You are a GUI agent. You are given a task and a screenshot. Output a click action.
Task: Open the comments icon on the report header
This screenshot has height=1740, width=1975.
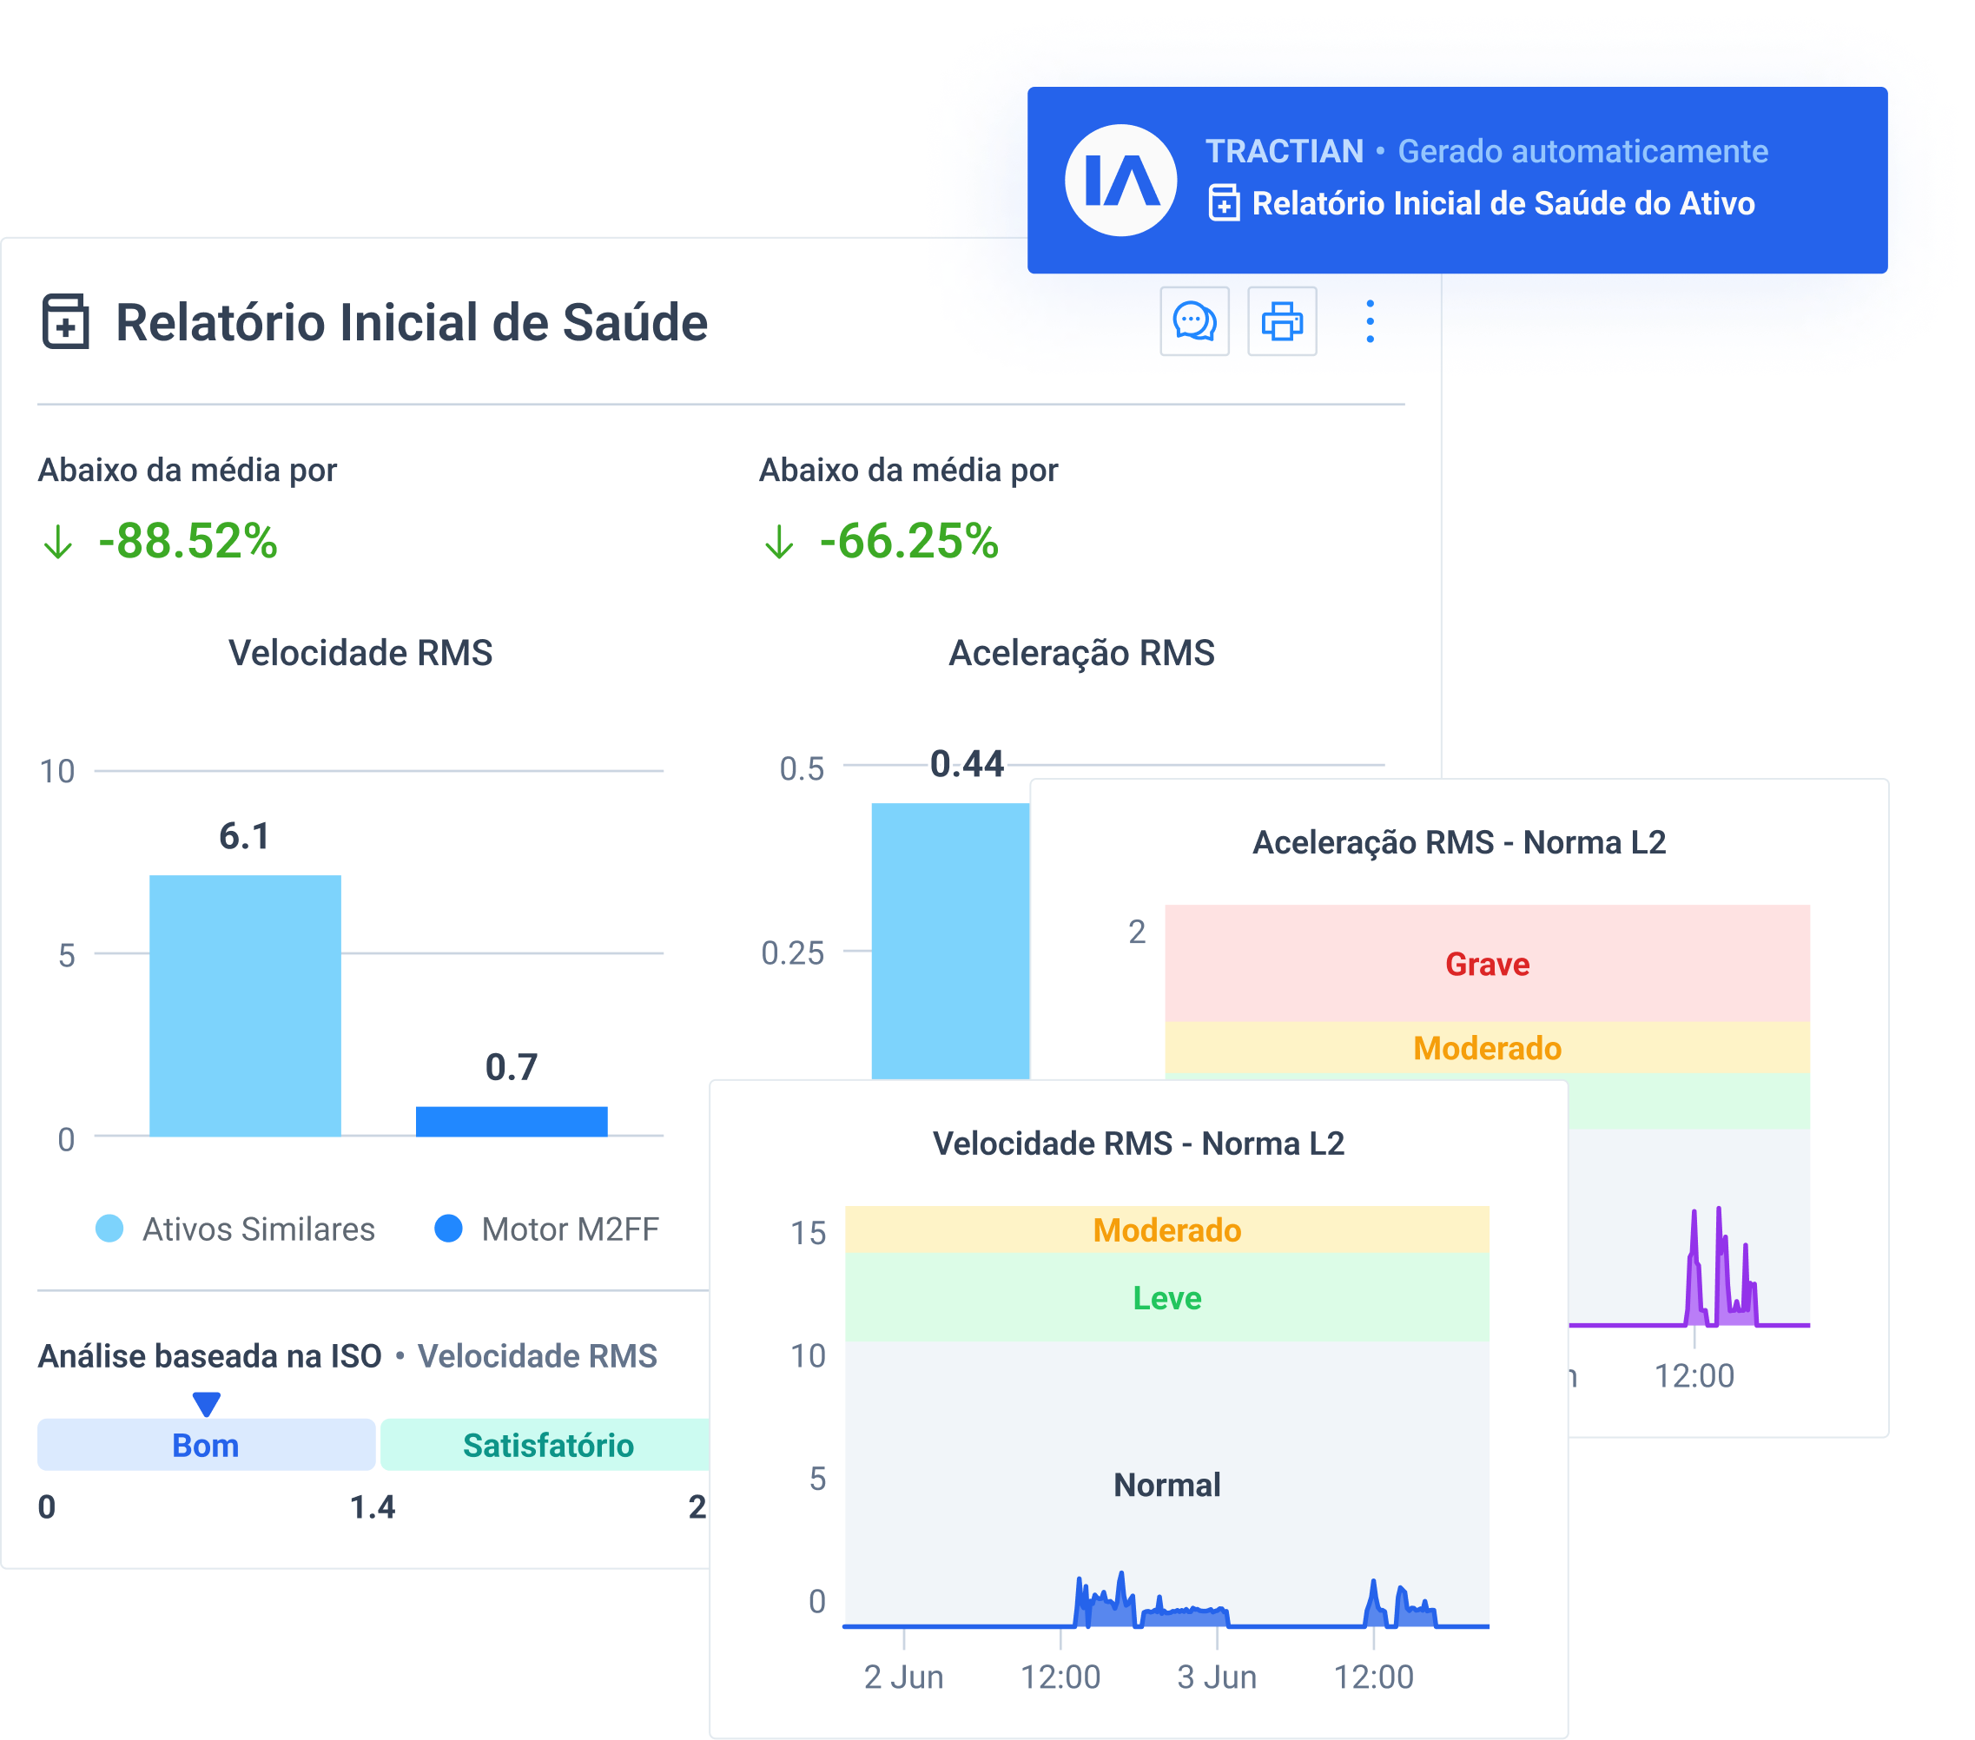[x=1196, y=322]
